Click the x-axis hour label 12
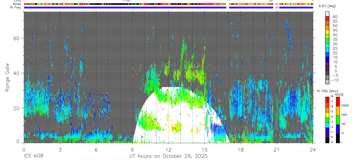The height and width of the screenshot is (162, 352). tap(169, 149)
